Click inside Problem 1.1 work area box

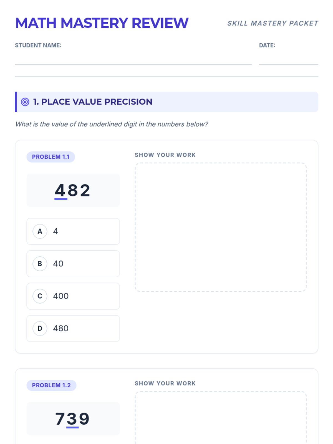221,227
